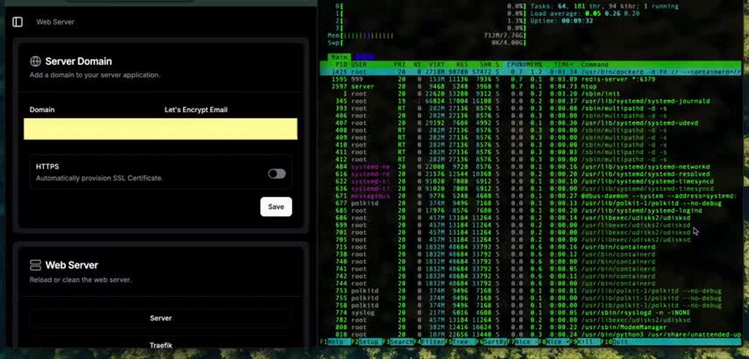
Task: Select the Main tab in htop
Action: (339, 56)
